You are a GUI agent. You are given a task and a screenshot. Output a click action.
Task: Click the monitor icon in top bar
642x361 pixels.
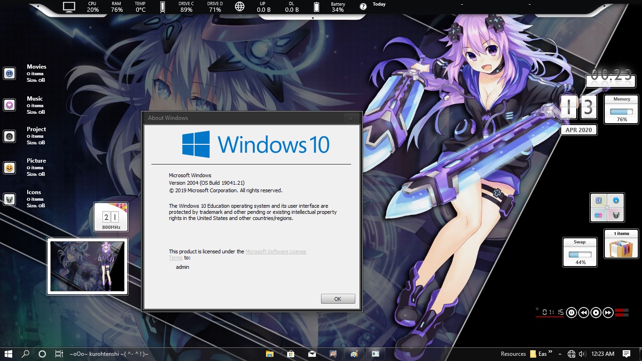tap(69, 7)
